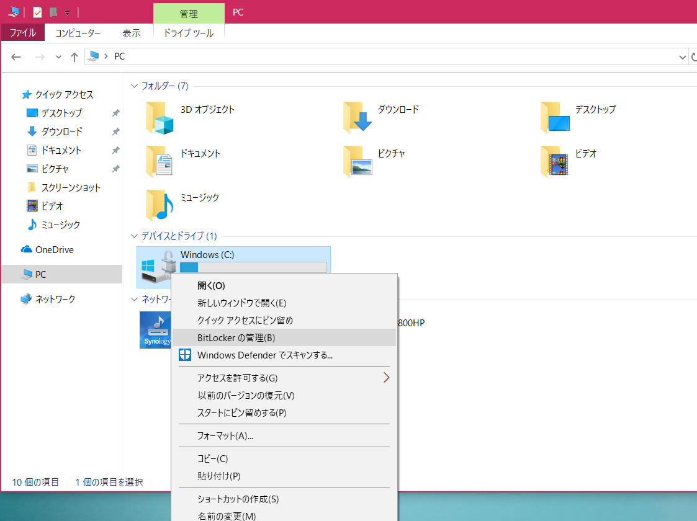Click the Windows (C:) capacity bar

pos(253,267)
